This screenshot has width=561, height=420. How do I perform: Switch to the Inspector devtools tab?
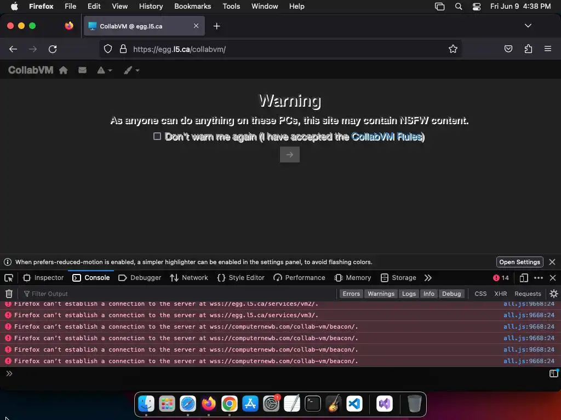pos(43,278)
